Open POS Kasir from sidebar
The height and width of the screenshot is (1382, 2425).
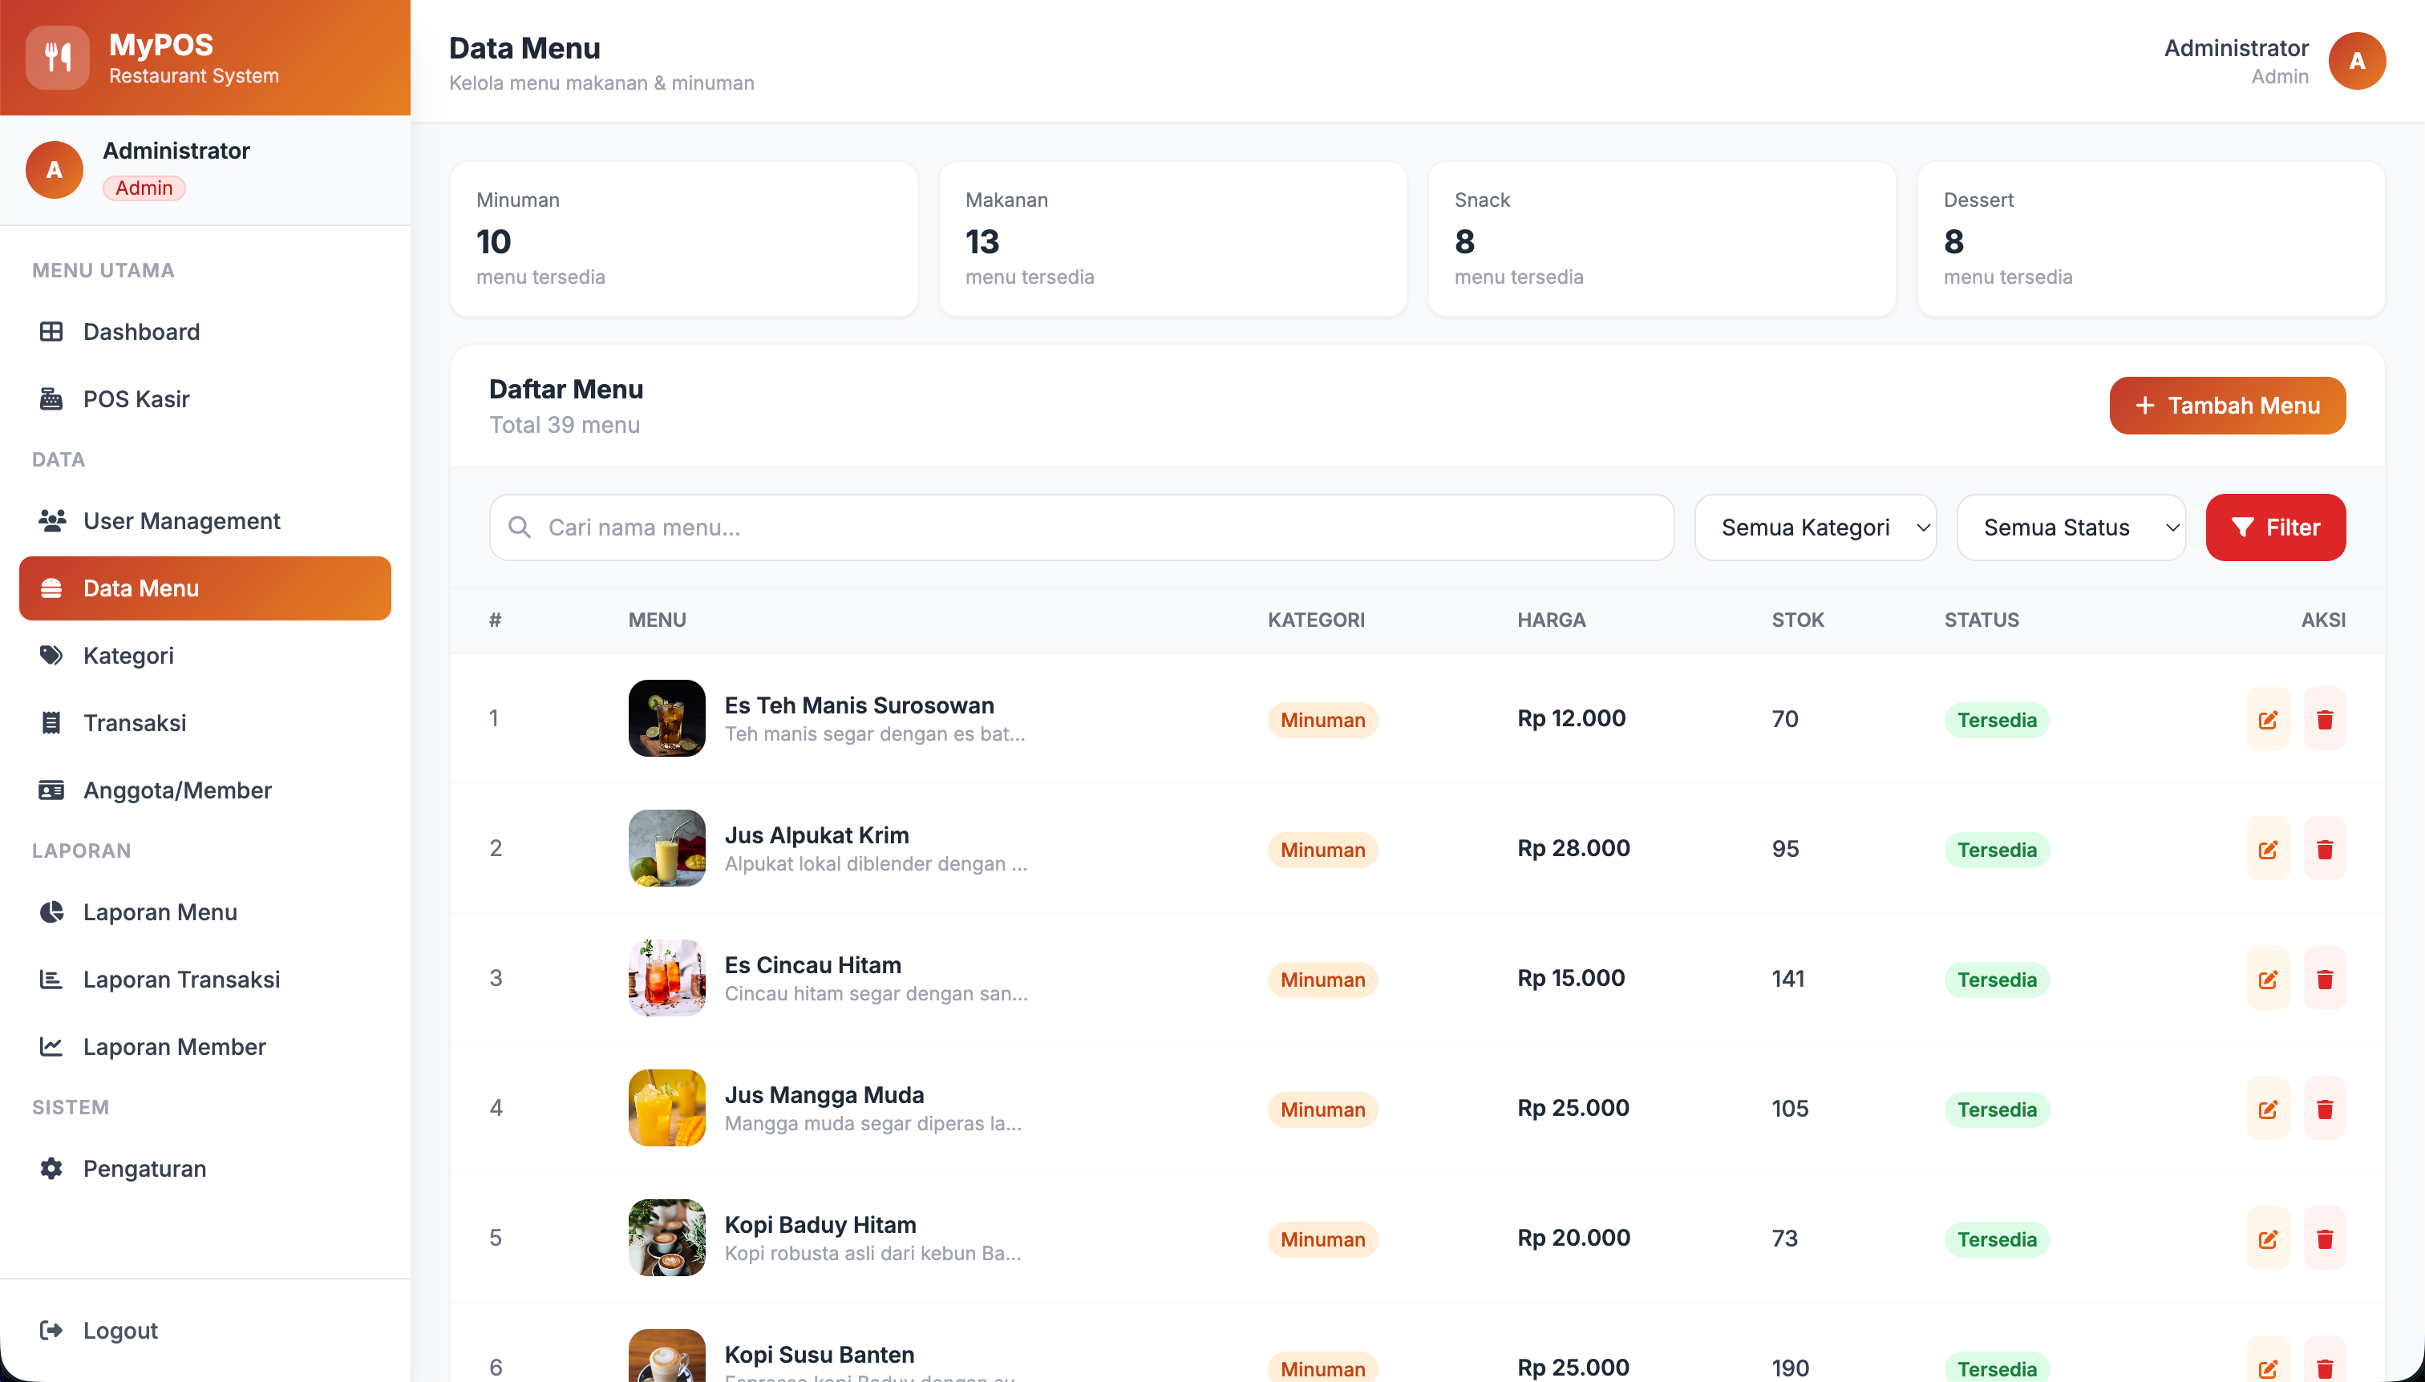tap(205, 398)
